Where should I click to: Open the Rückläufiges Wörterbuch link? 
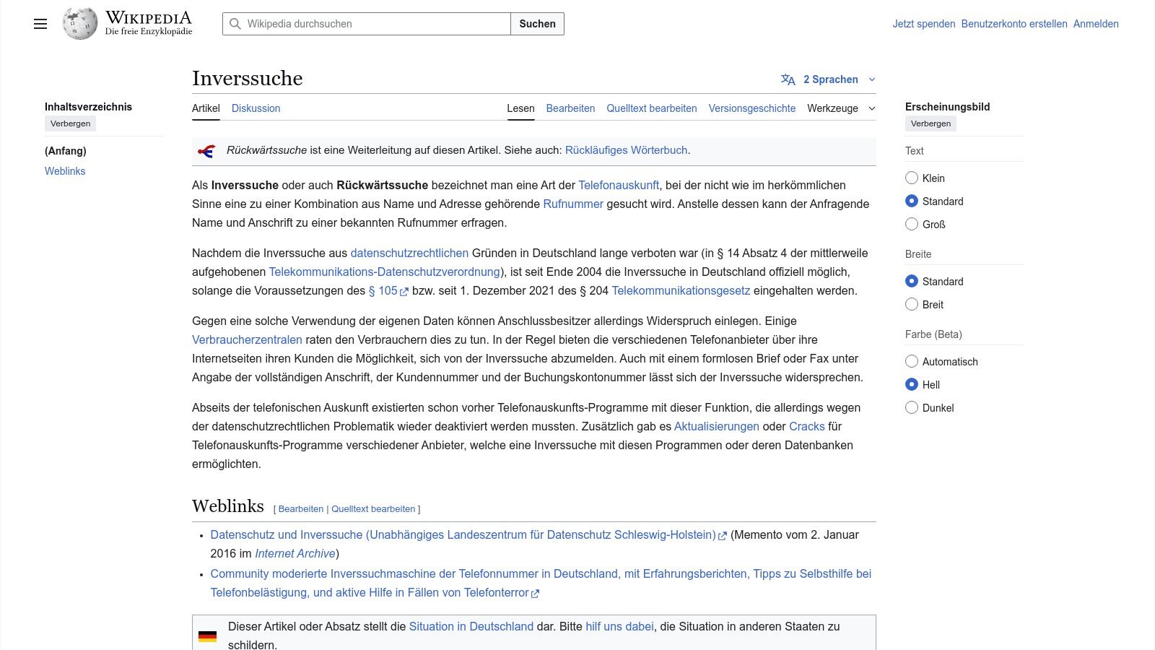tap(626, 150)
